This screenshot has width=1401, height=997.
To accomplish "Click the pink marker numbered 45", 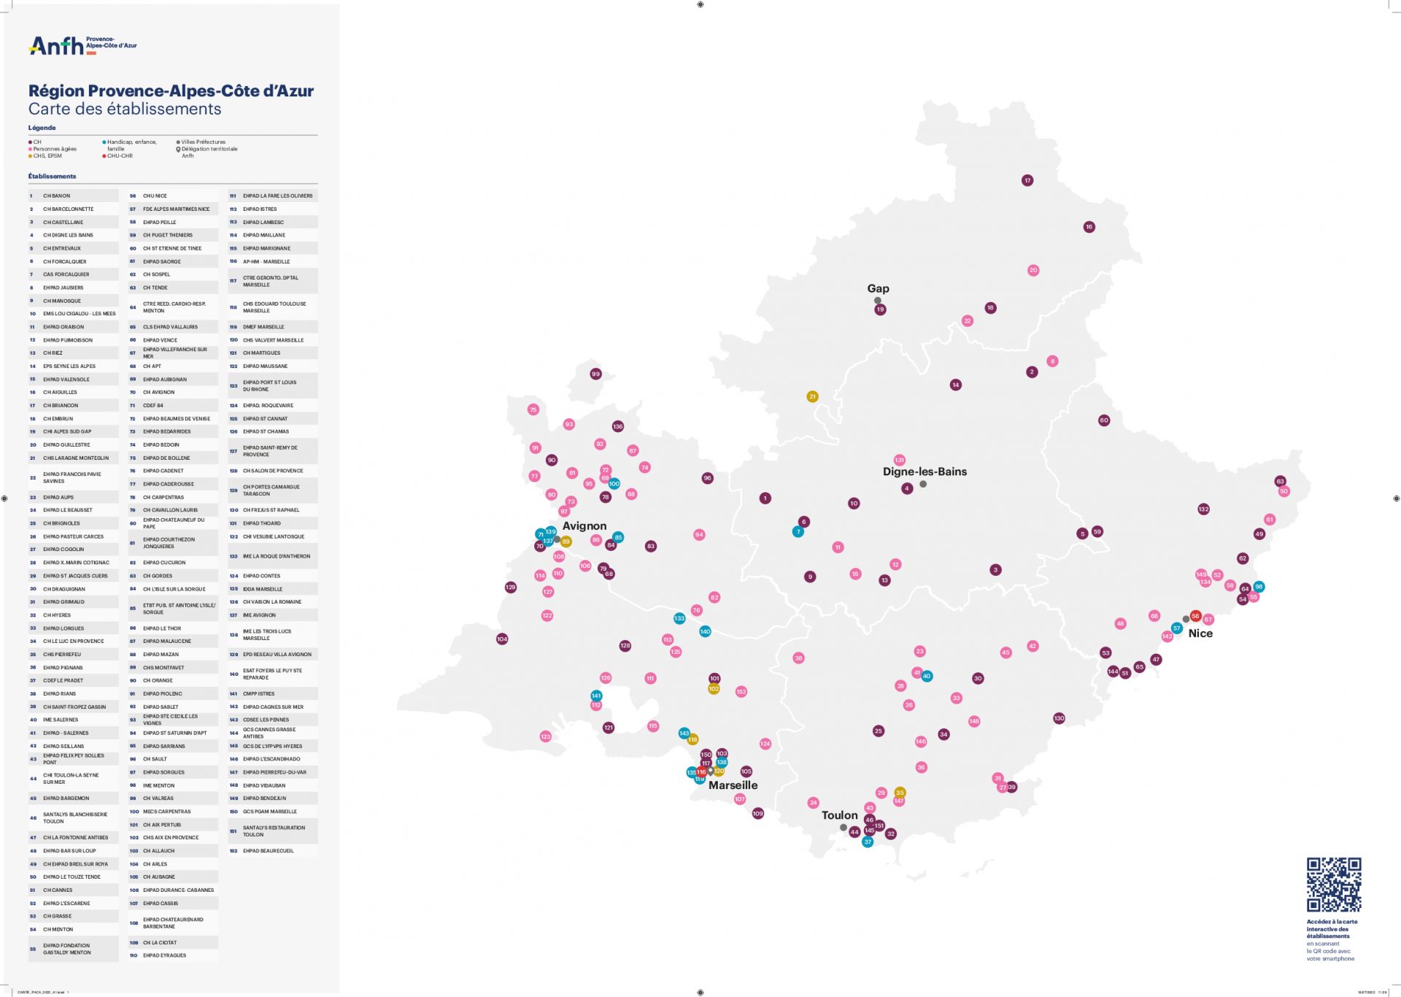I will 1006,653.
